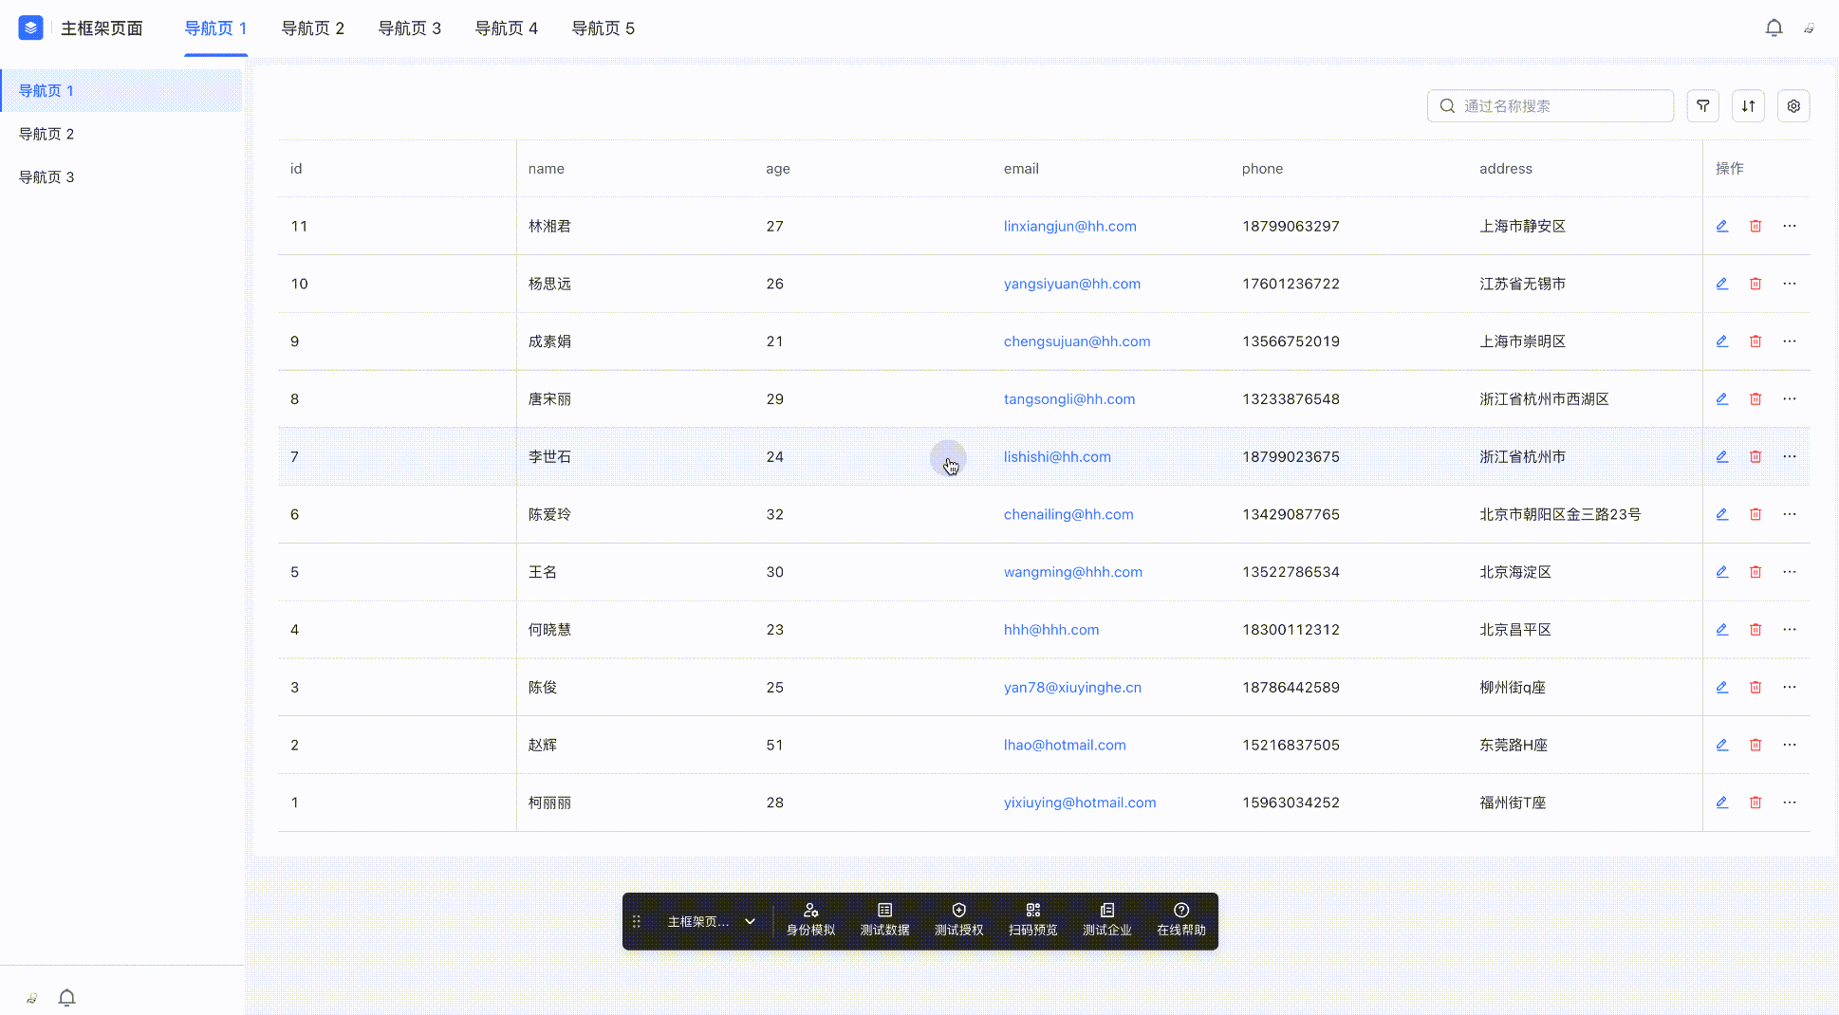Click the sort arrows icon button
This screenshot has height=1015, width=1839.
point(1748,106)
